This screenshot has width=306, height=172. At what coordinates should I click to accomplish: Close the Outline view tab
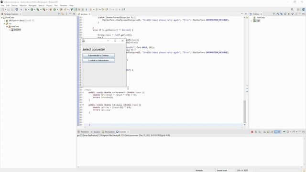coord(262,14)
